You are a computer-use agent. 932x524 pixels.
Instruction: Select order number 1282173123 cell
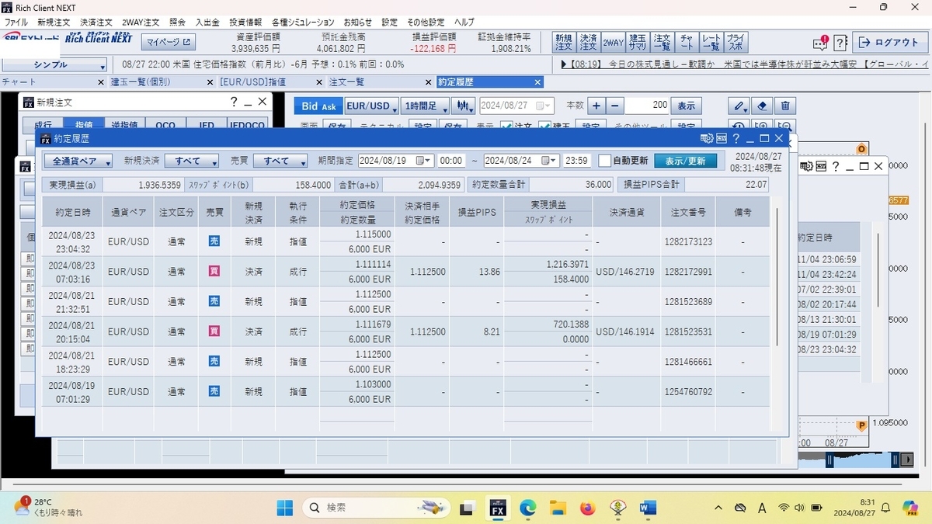pyautogui.click(x=688, y=241)
